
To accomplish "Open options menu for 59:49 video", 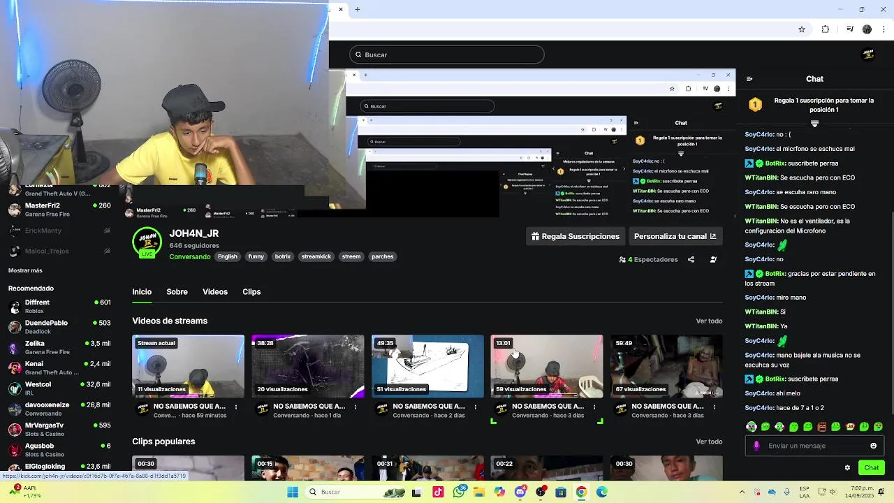I will [714, 407].
